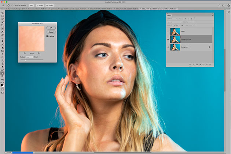Select the Eraser tool

point(2,48)
